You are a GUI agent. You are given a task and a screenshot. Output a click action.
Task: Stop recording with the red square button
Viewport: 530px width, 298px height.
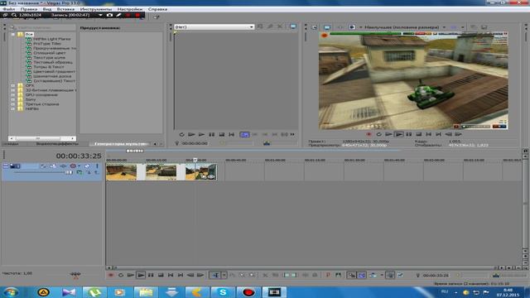pyautogui.click(x=137, y=15)
